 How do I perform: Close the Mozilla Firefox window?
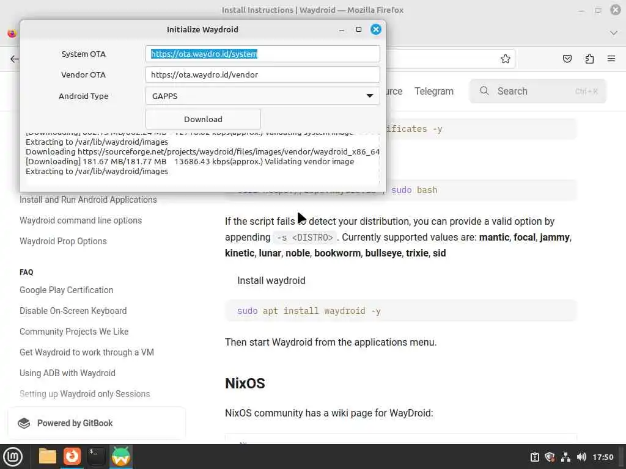tap(616, 10)
